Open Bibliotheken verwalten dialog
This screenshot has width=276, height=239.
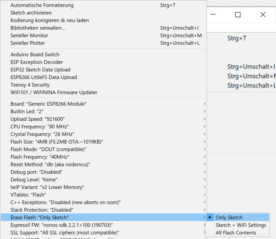[x=38, y=28]
